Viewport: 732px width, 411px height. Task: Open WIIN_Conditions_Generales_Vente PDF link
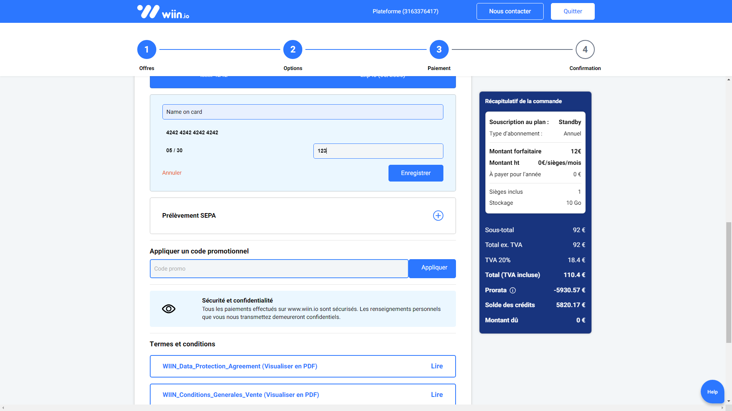[x=241, y=395]
